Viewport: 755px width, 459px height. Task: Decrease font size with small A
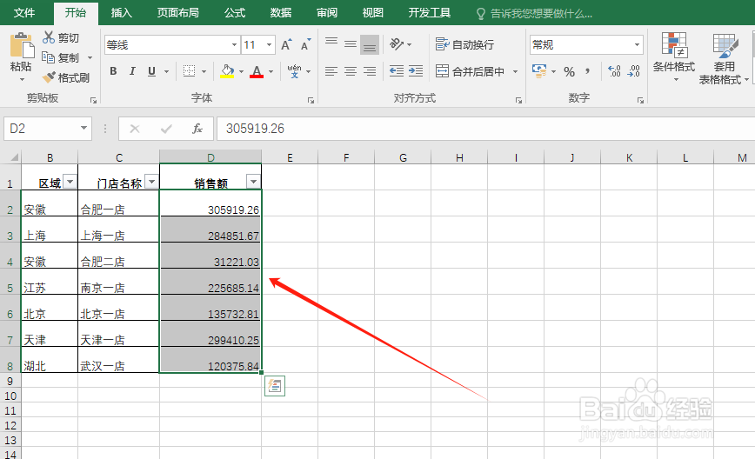[x=305, y=44]
